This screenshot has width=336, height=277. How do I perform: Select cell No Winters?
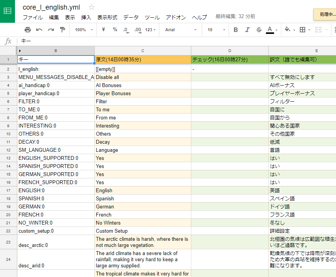coord(143,223)
